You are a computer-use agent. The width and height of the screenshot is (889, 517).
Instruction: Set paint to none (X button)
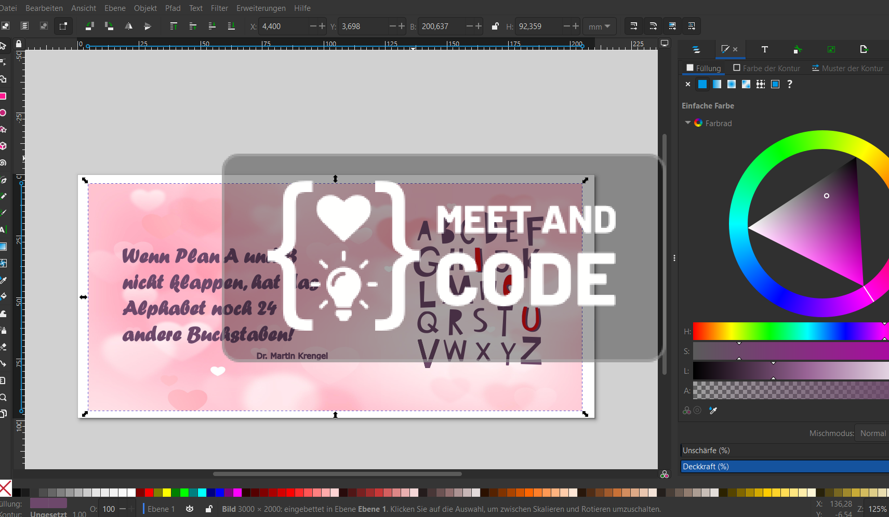688,84
